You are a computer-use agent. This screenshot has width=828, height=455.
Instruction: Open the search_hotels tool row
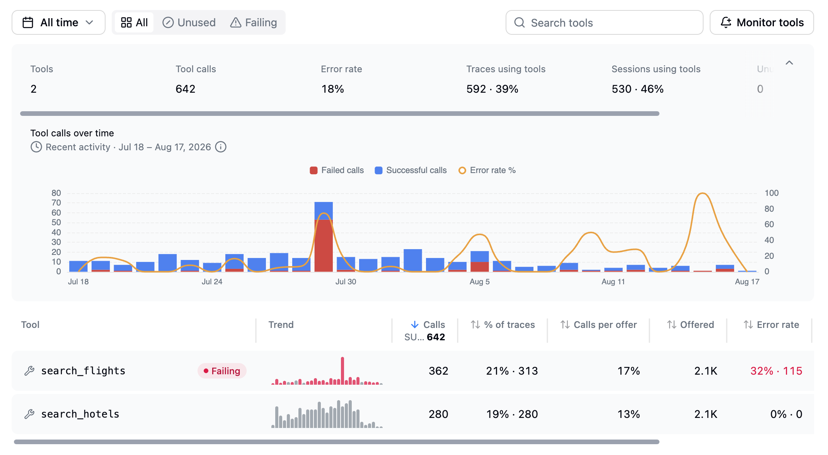[413, 414]
